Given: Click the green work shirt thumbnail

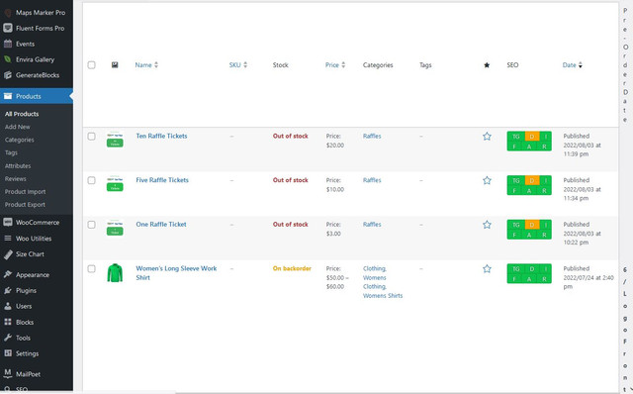Looking at the screenshot, I should click(115, 273).
